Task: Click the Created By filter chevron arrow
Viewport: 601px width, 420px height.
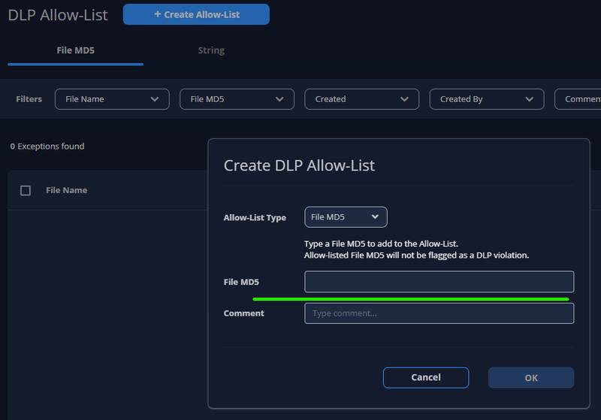Action: (x=530, y=99)
